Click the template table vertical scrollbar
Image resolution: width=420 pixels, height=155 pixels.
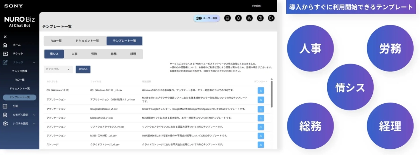[x=272, y=94]
